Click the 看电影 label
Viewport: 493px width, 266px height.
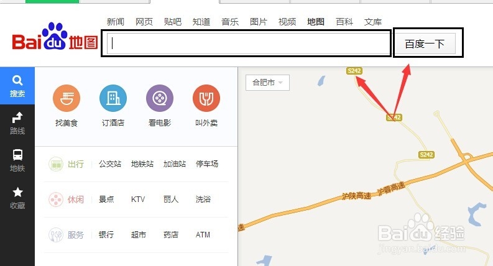[x=160, y=122]
